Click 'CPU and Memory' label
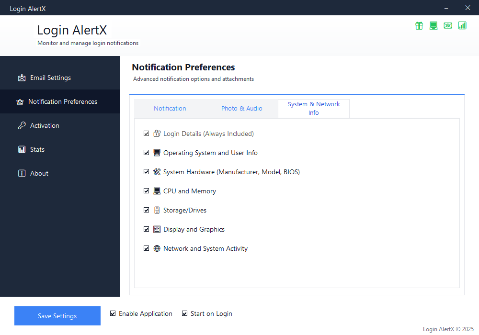 (x=190, y=191)
